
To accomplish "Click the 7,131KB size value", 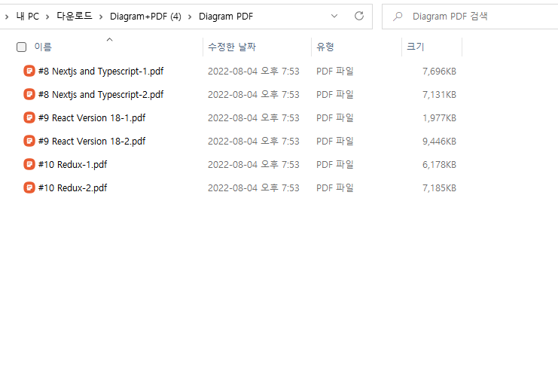I will (x=439, y=95).
